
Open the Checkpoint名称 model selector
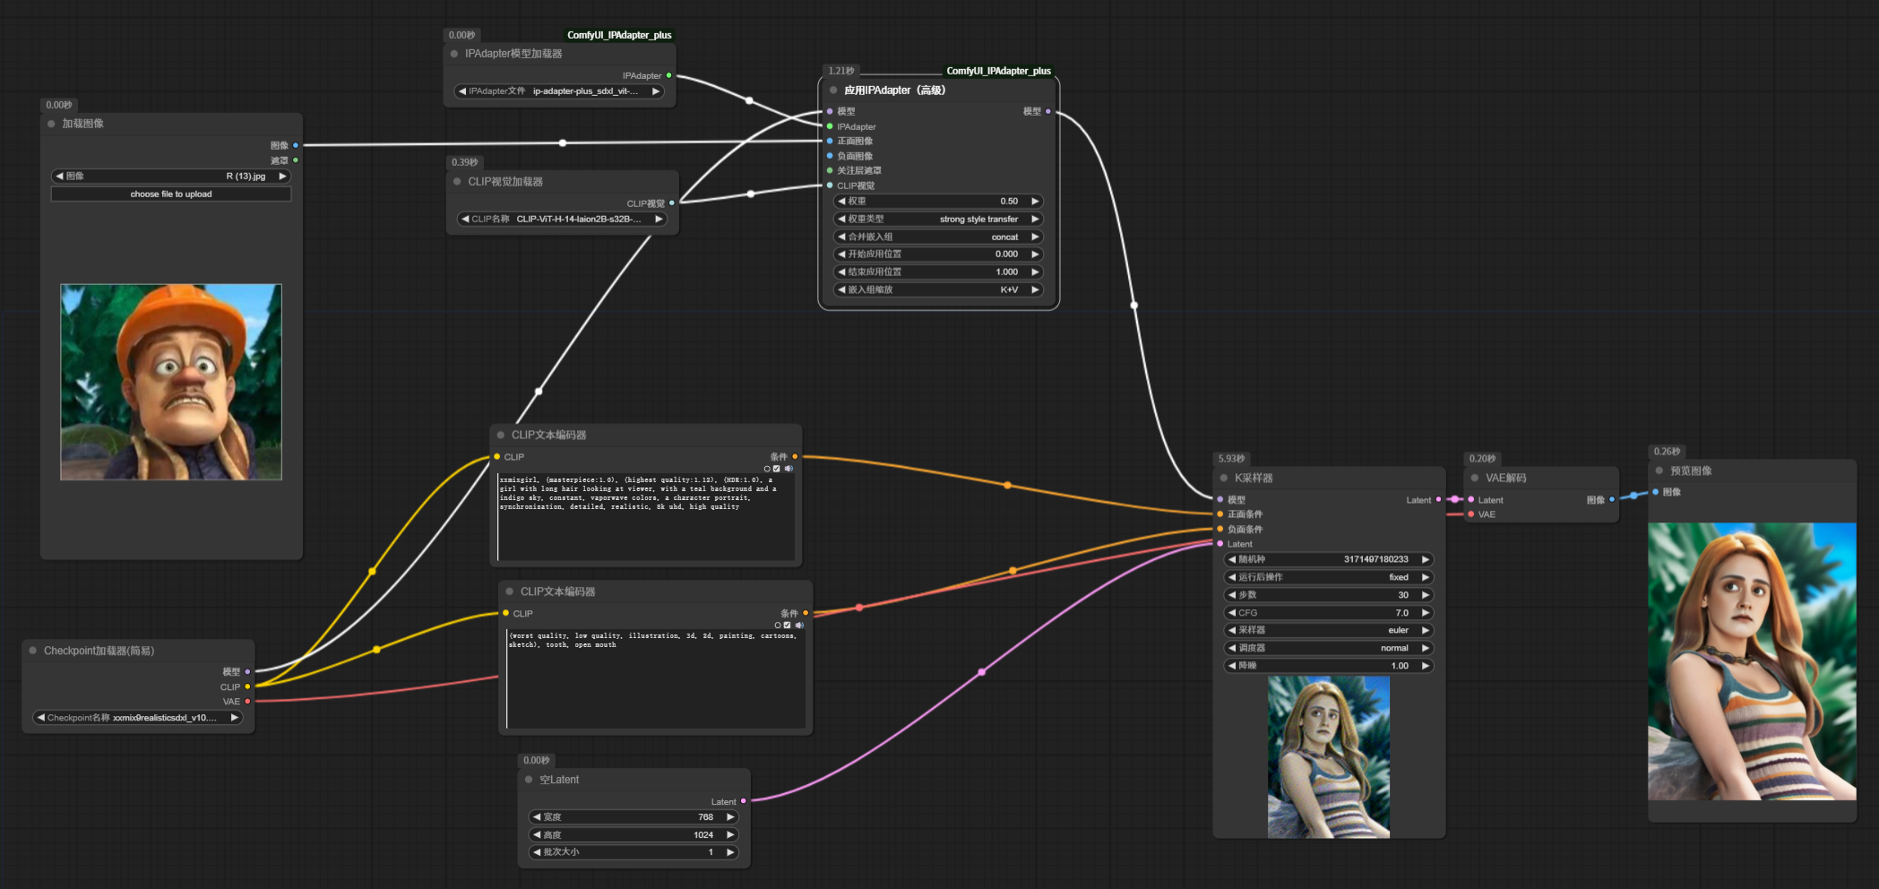pos(138,718)
